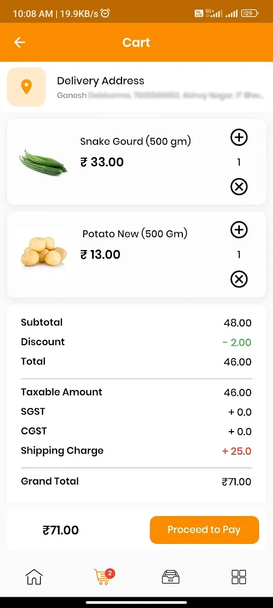Increase Snake Gourd quantity with plus icon
This screenshot has height=608, width=273.
[x=239, y=137]
